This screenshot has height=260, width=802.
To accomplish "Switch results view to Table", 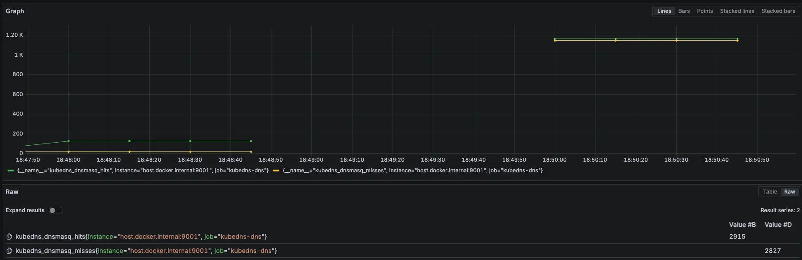I will click(x=770, y=192).
